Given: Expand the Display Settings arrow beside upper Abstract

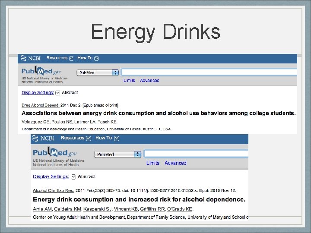Looking at the screenshot, I should (x=58, y=93).
